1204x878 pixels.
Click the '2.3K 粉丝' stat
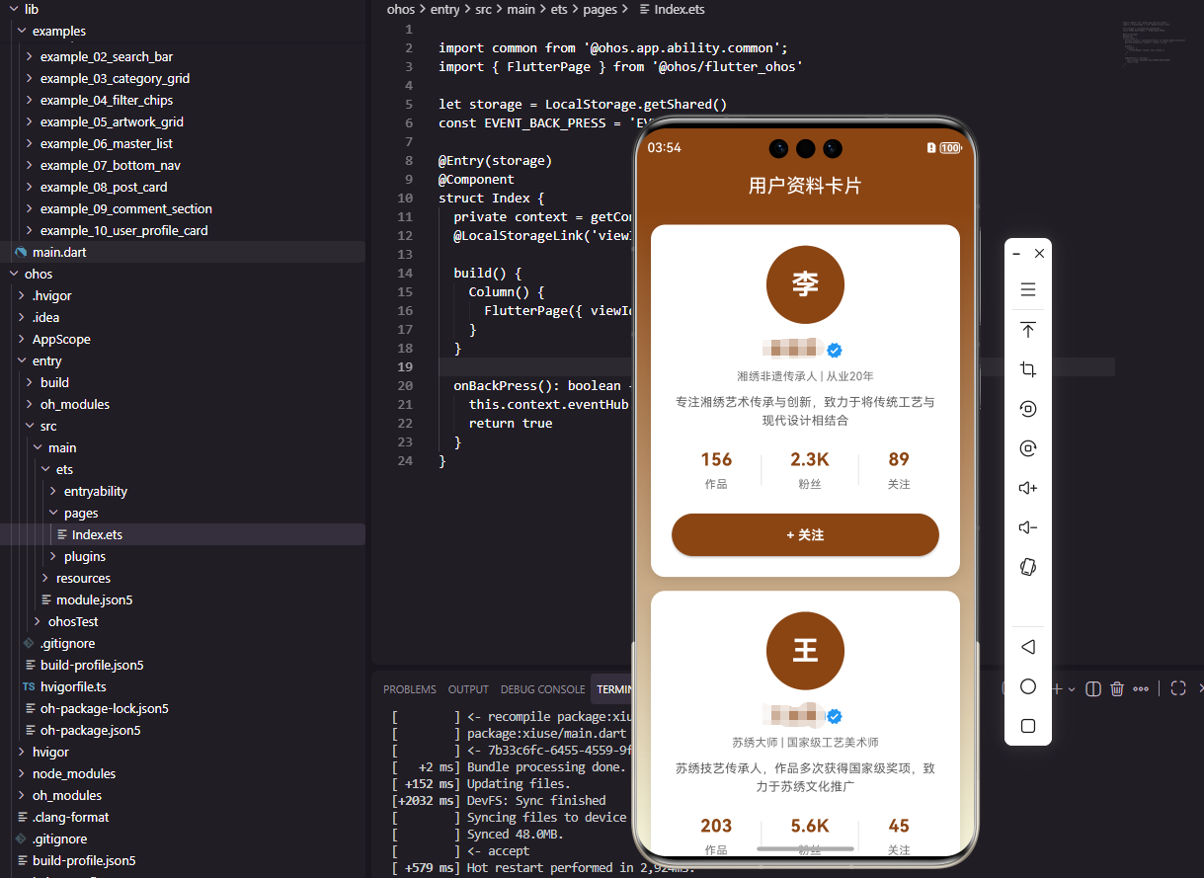pyautogui.click(x=809, y=470)
